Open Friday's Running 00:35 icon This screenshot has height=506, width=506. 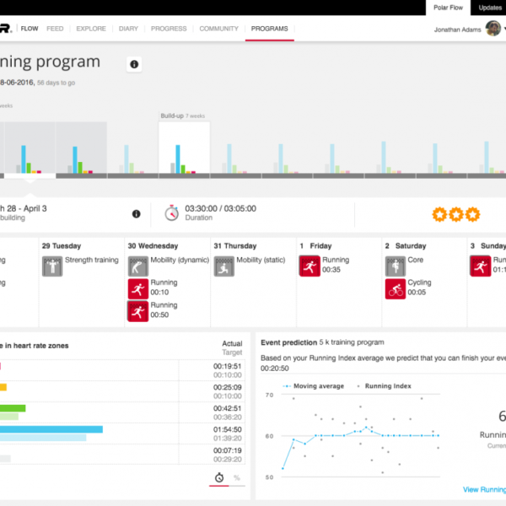click(x=310, y=266)
